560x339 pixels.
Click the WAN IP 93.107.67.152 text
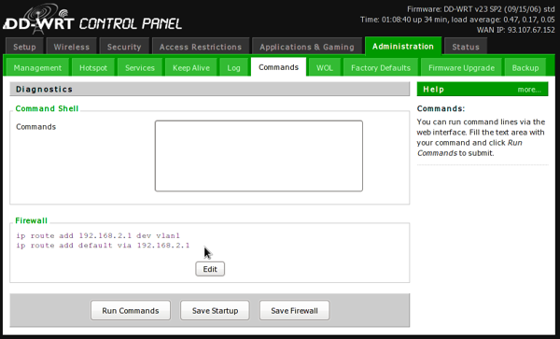click(x=516, y=30)
